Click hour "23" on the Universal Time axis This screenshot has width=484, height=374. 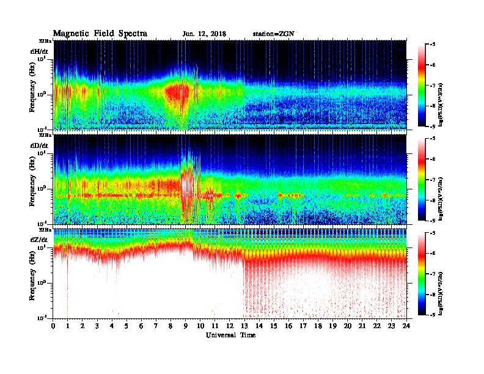[392, 326]
